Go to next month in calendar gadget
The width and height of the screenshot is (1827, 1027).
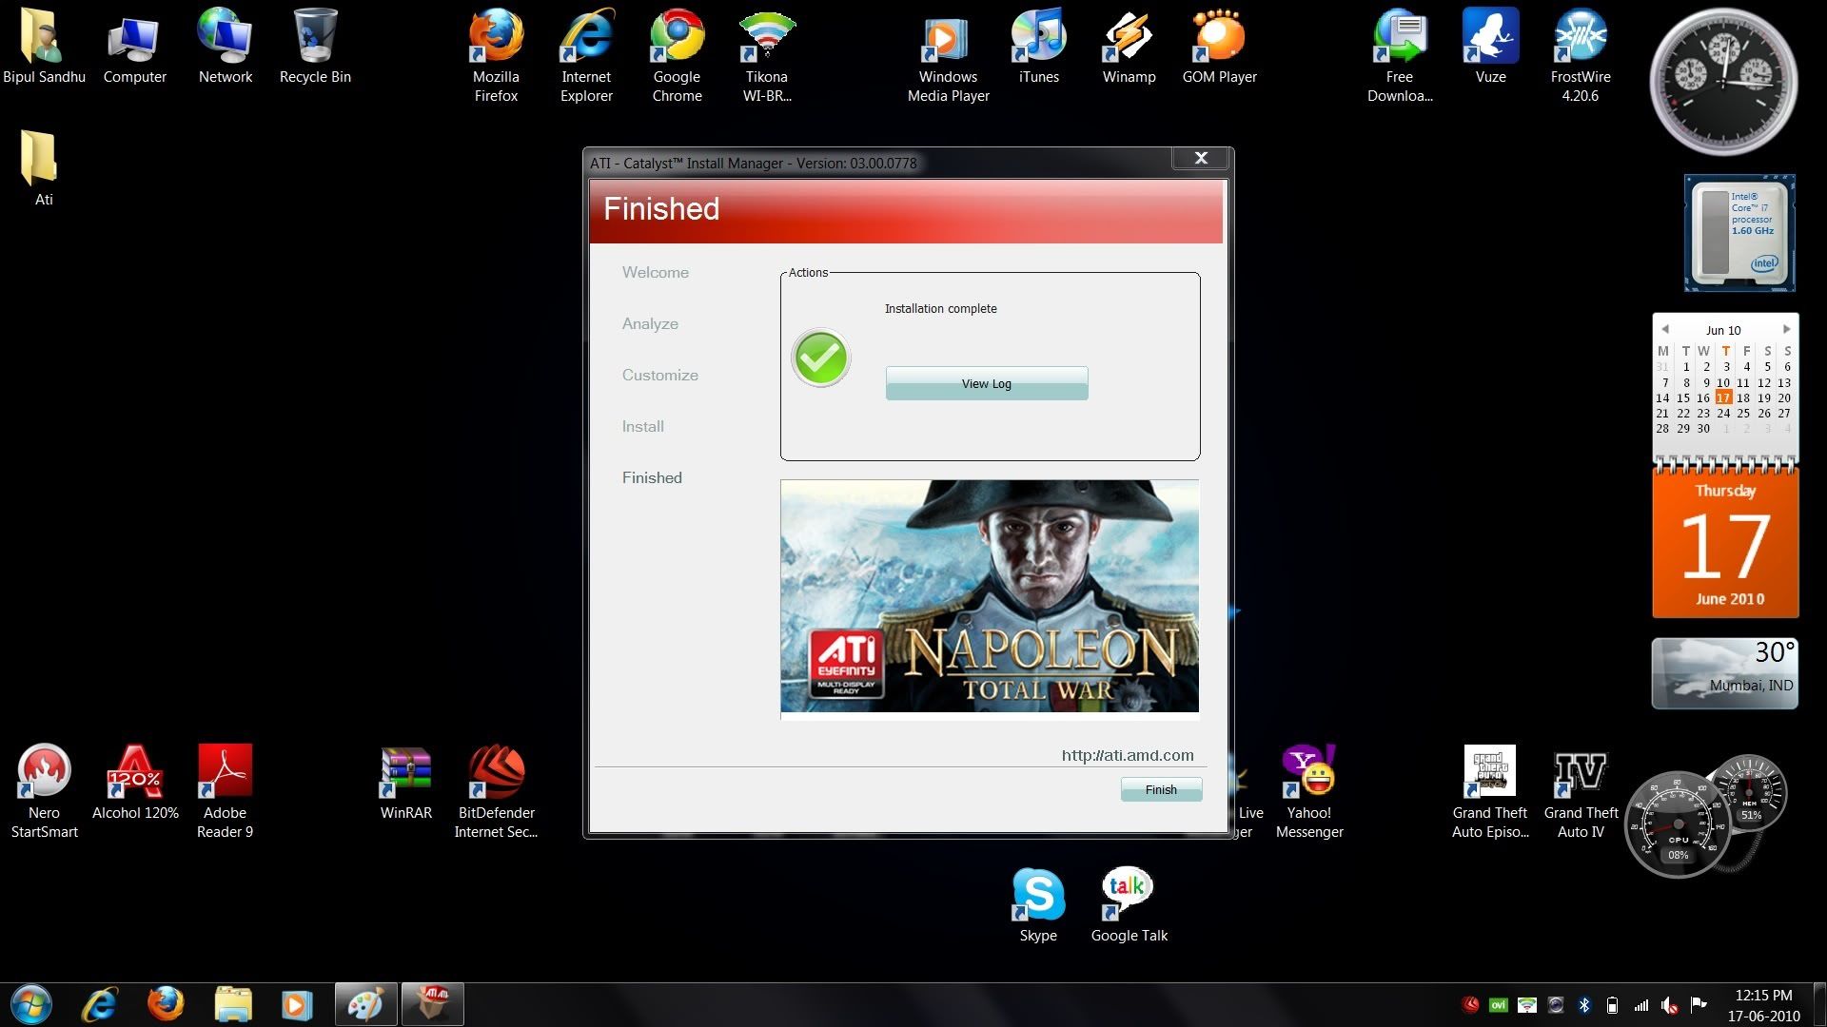click(1786, 329)
